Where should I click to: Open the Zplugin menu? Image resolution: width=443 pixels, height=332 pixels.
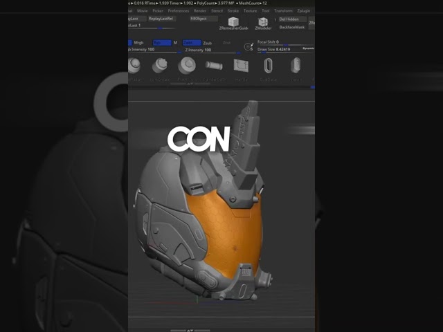[x=303, y=11]
